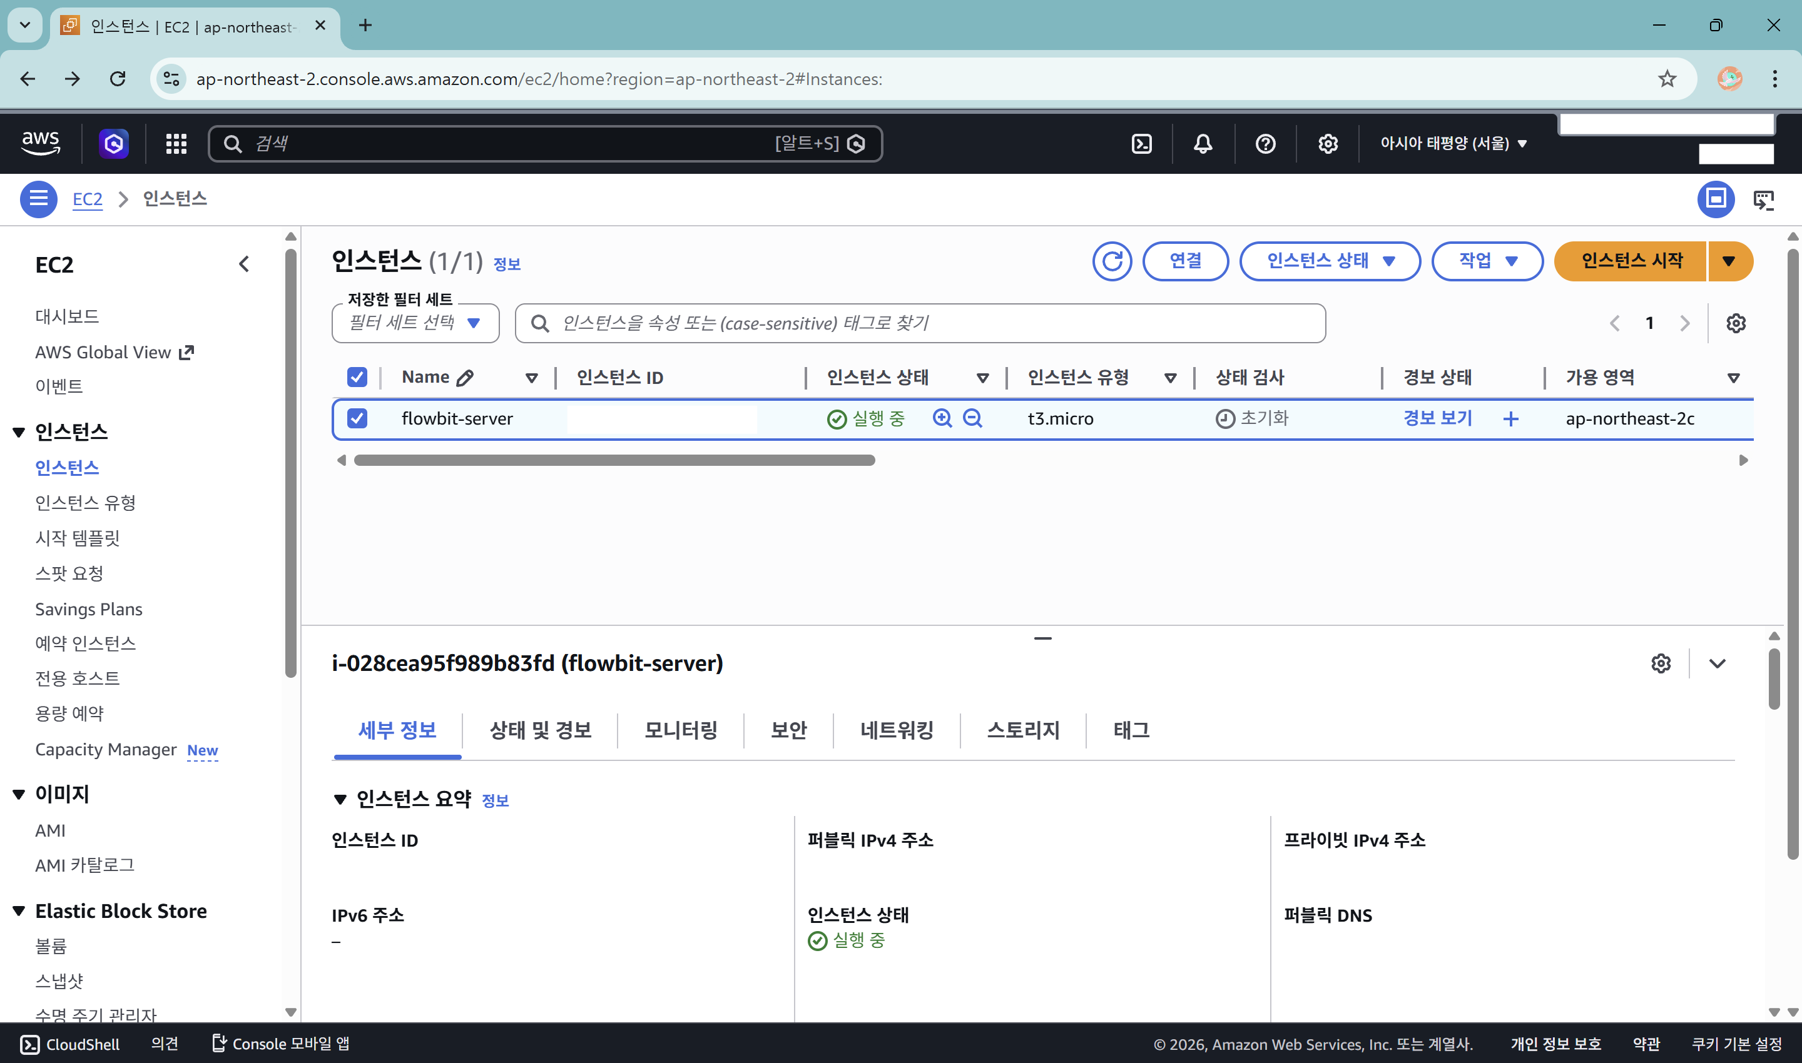Click the 연결 connect button
Image resolution: width=1802 pixels, height=1063 pixels.
coord(1186,261)
